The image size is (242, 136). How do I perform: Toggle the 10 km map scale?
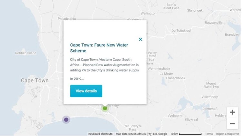[186, 134]
